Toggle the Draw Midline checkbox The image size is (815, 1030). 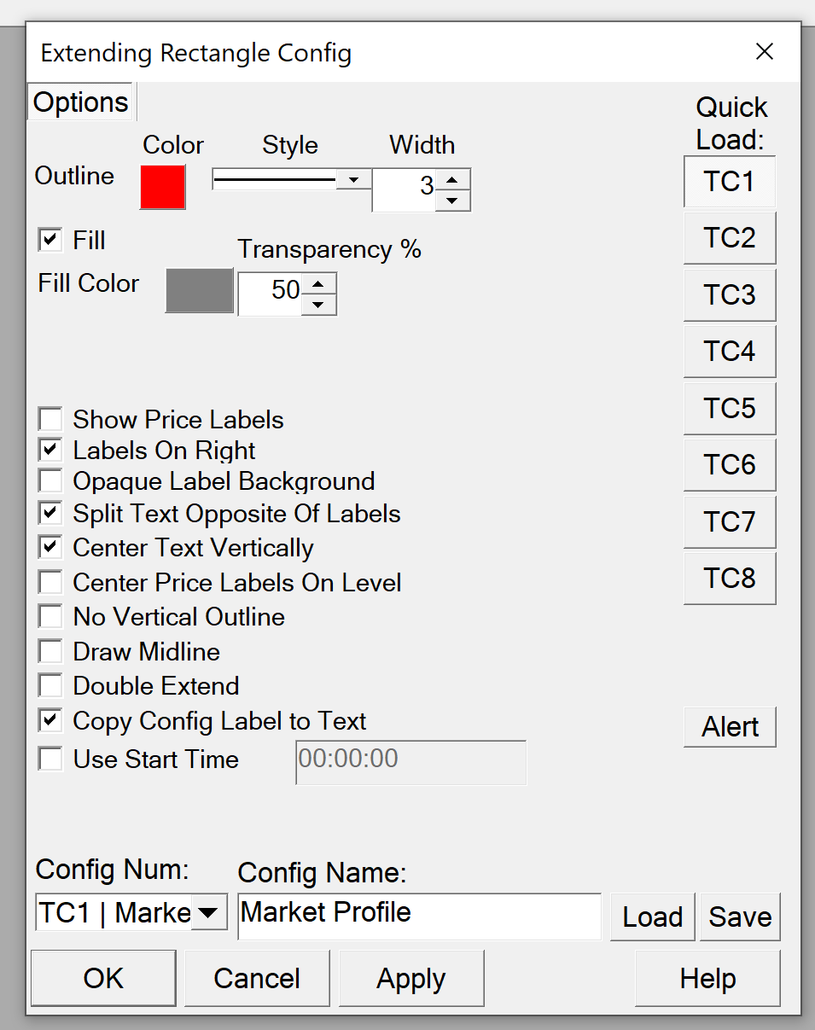[x=50, y=651]
